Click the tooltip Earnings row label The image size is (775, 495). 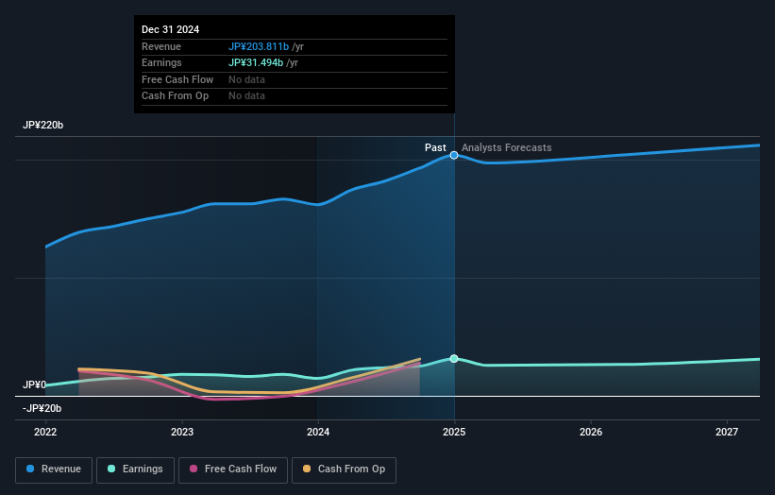(161, 62)
